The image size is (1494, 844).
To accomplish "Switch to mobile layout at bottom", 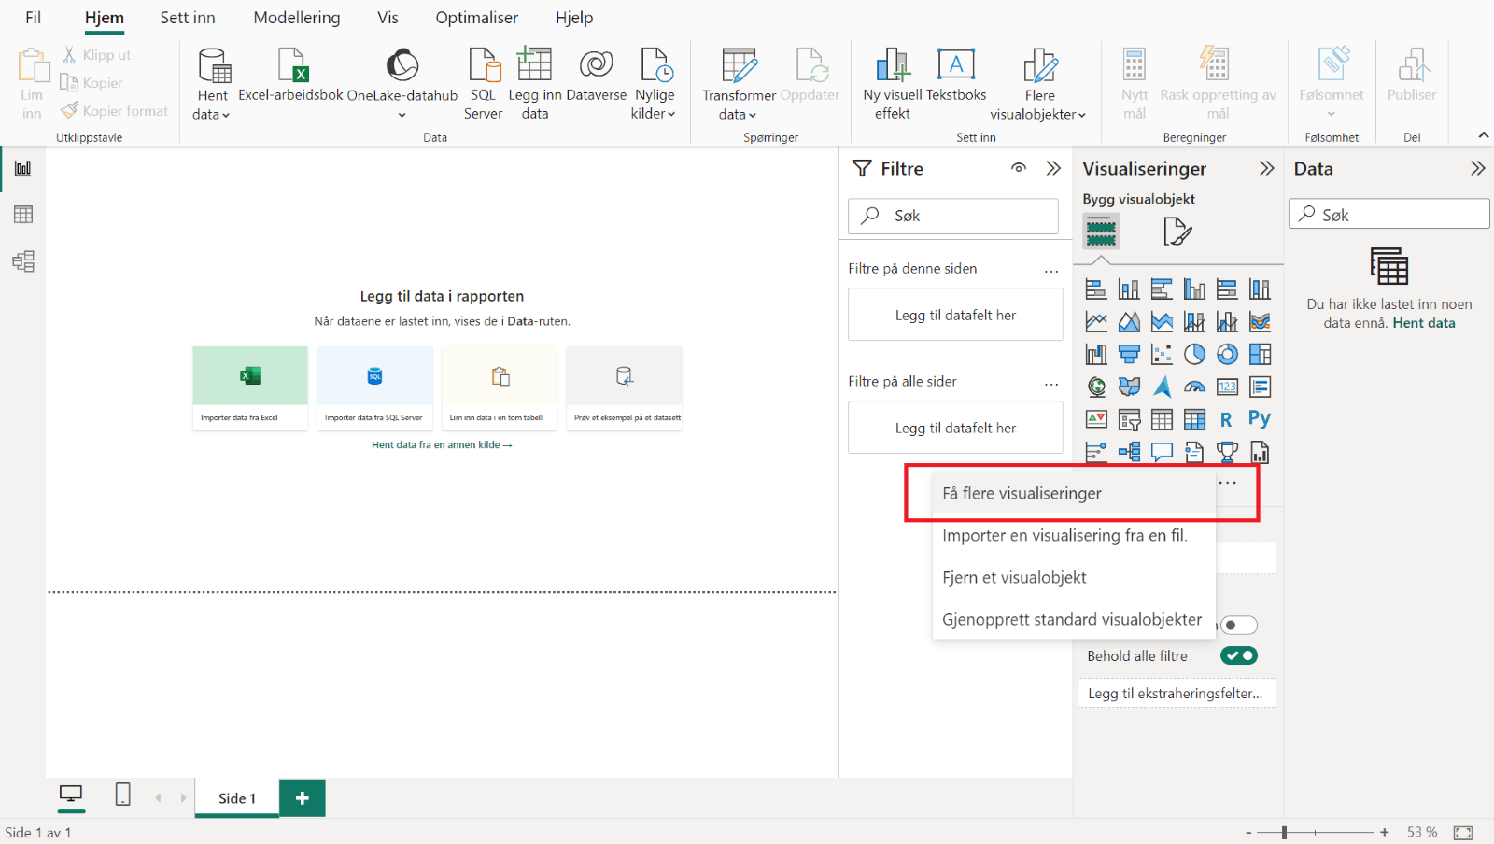I will click(x=122, y=795).
